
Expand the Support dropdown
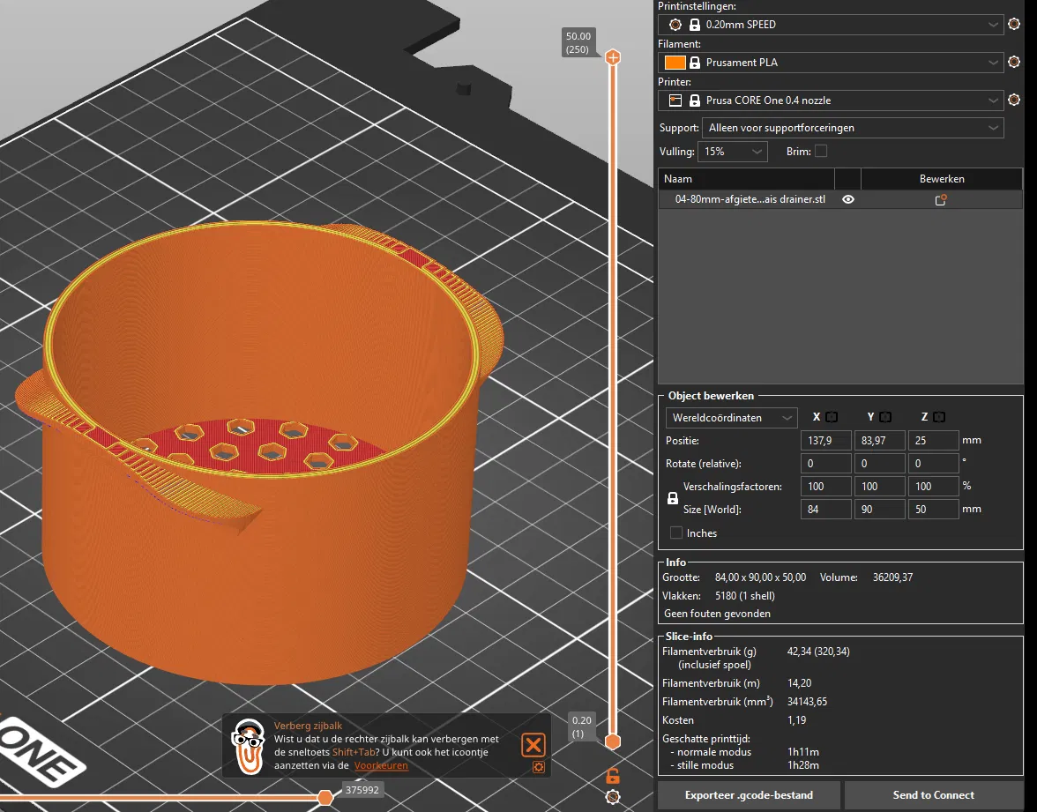pyautogui.click(x=853, y=128)
